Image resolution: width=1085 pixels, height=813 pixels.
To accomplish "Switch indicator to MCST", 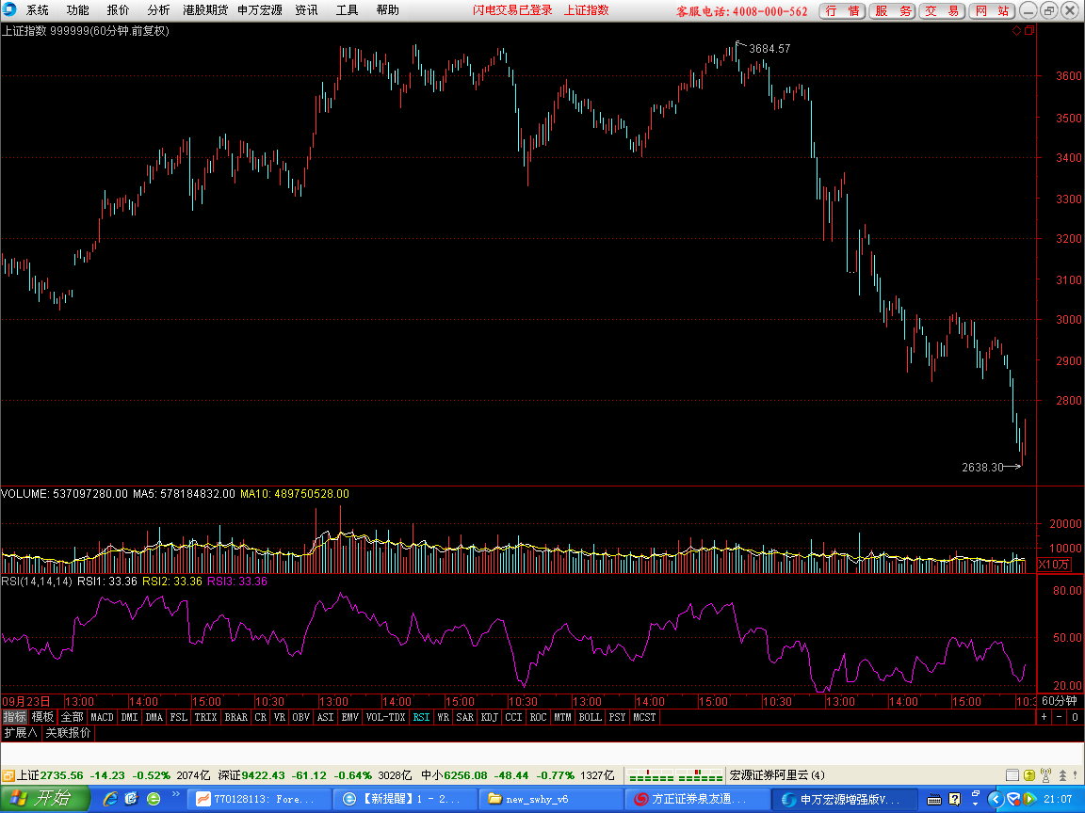I will (x=644, y=717).
